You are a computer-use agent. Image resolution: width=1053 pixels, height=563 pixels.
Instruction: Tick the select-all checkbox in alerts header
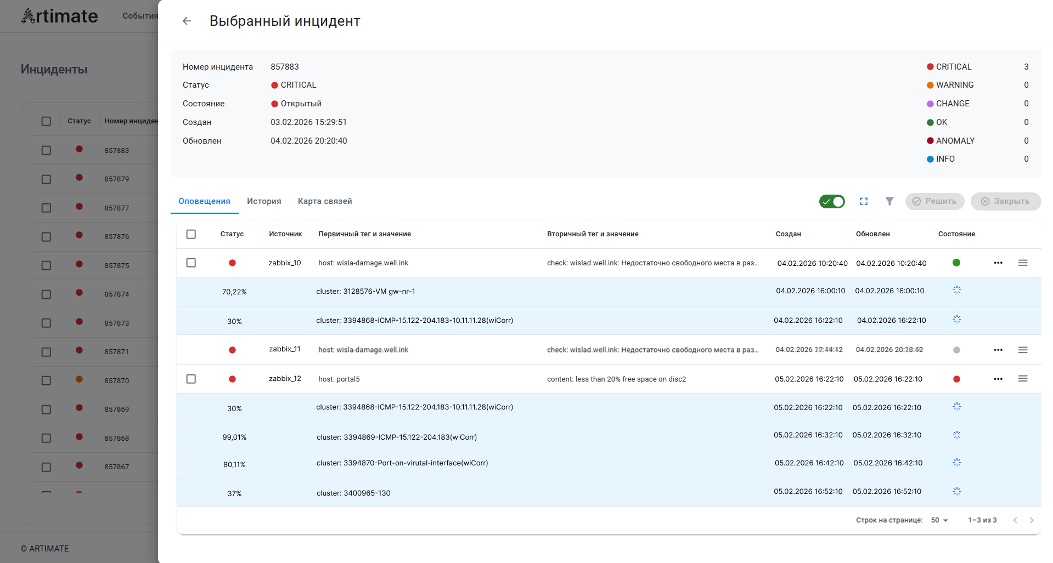tap(191, 234)
